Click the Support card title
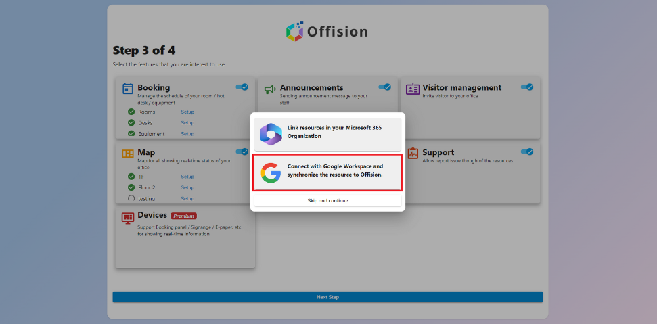This screenshot has width=657, height=324. (x=438, y=152)
